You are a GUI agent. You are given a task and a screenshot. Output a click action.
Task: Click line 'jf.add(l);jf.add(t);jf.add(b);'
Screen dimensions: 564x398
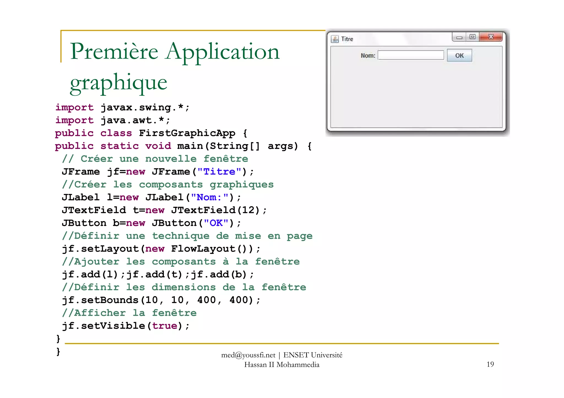(158, 275)
